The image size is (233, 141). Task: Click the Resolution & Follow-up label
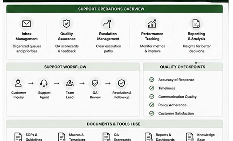[x=122, y=95]
